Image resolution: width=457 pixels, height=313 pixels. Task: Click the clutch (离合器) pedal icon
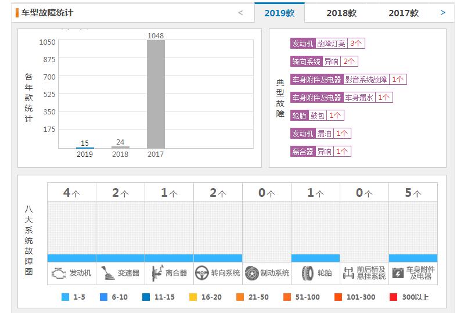coord(157,274)
